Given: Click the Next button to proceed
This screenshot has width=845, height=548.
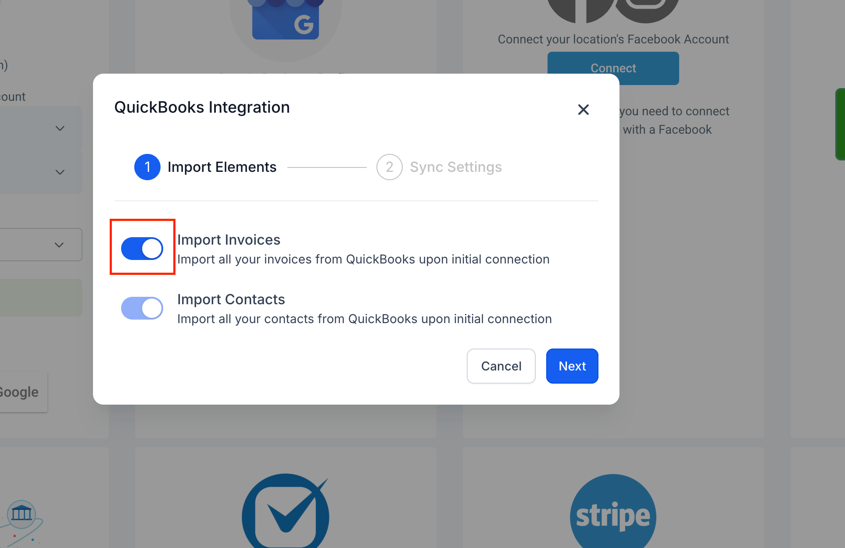Looking at the screenshot, I should 572,365.
